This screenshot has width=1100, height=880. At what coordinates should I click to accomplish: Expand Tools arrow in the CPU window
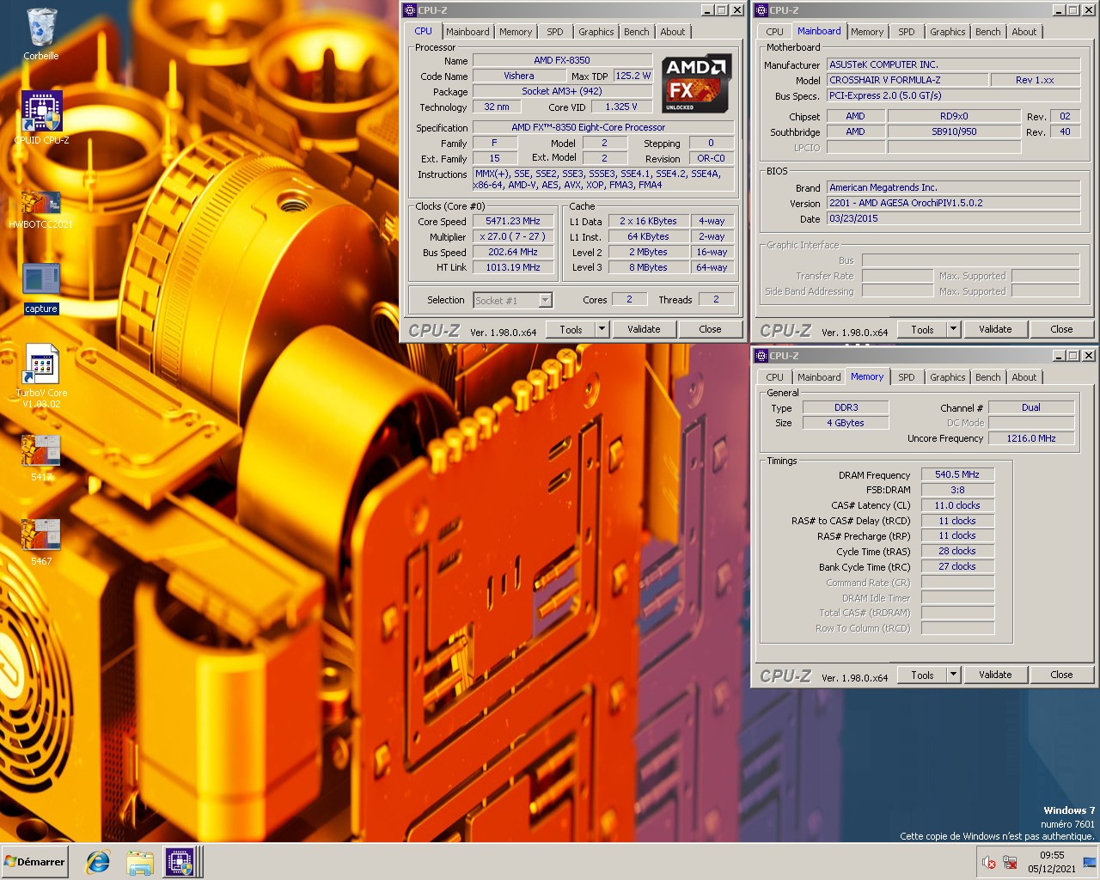tap(602, 329)
